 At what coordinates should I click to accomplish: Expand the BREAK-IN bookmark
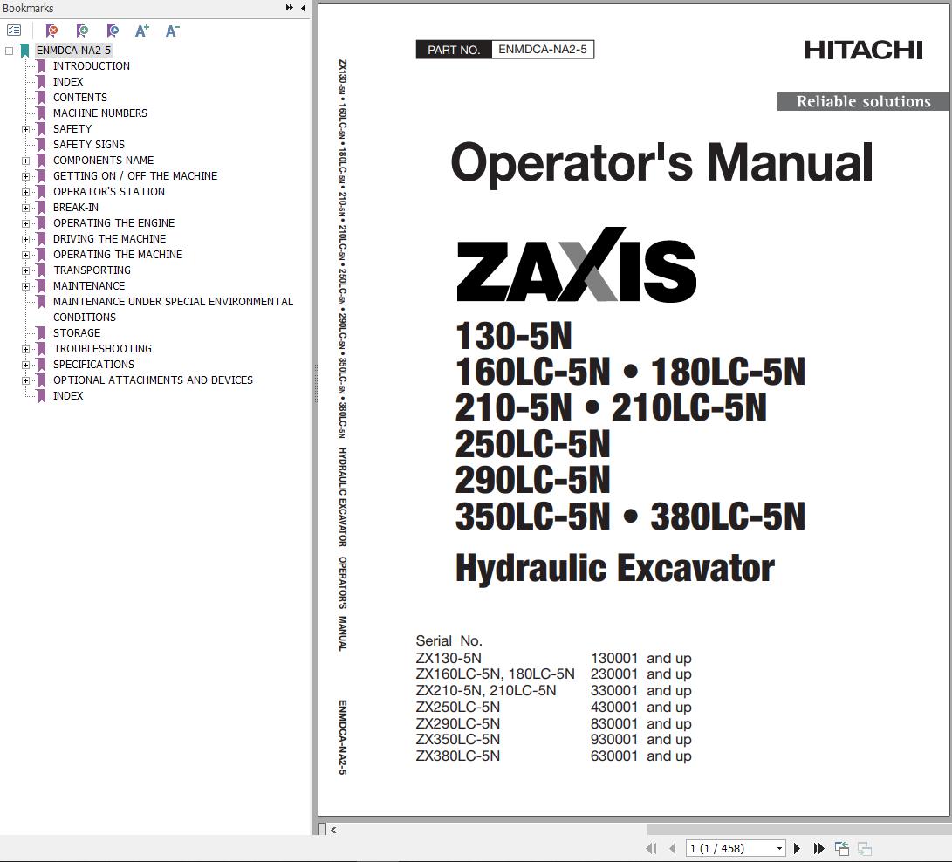(x=25, y=209)
